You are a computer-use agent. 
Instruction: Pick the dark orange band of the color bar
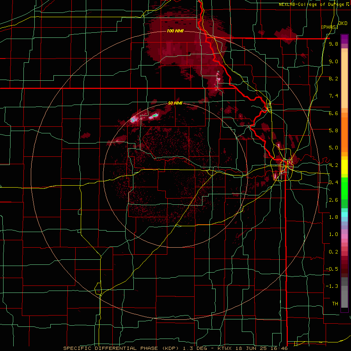(344, 134)
